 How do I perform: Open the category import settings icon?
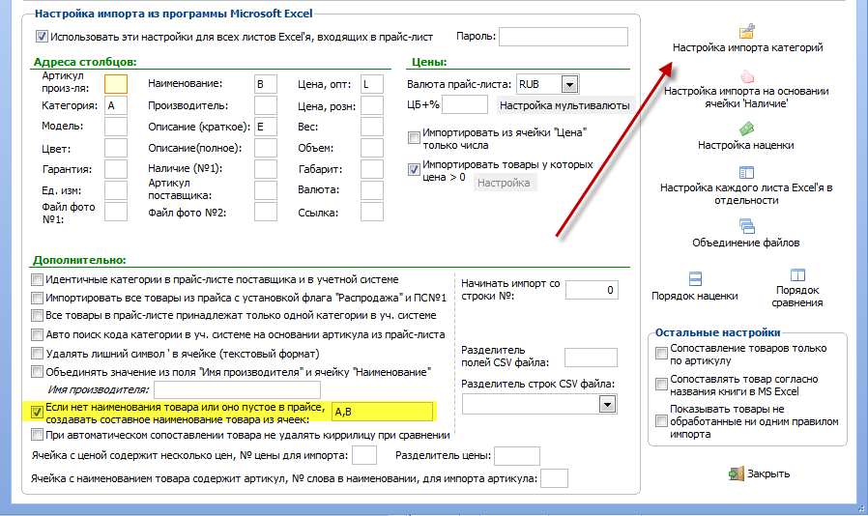click(747, 31)
